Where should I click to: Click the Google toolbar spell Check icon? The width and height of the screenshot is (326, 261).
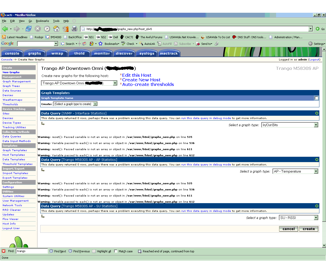[x=123, y=44]
